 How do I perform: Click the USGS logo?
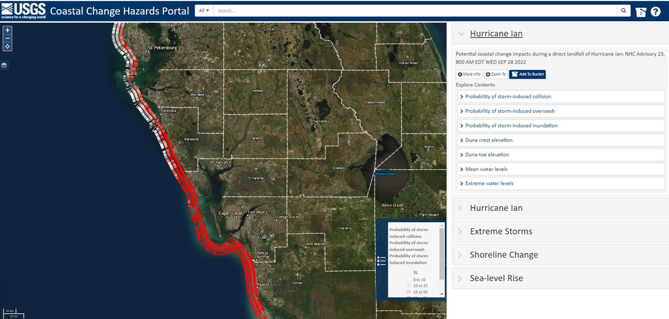23,11
